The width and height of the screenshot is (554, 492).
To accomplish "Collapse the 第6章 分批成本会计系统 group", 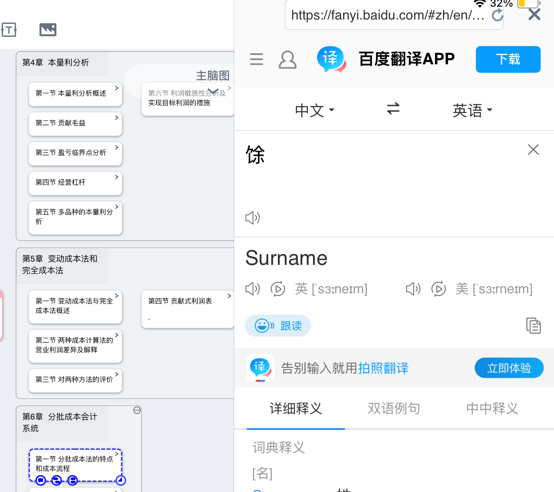I will [x=137, y=410].
